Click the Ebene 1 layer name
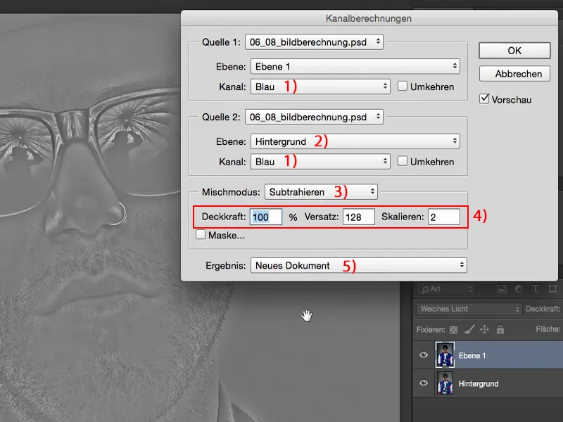 point(472,356)
